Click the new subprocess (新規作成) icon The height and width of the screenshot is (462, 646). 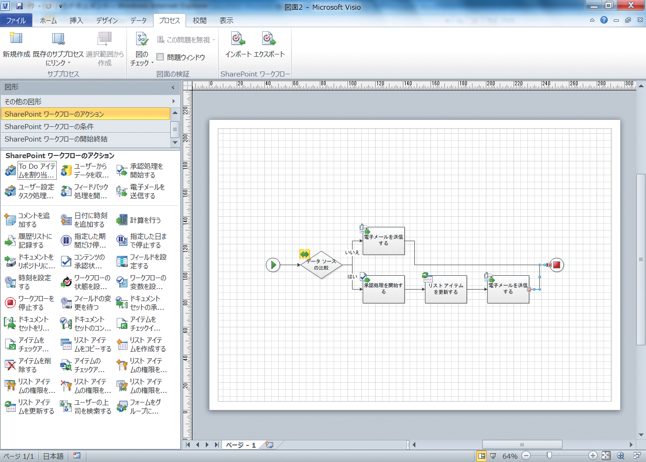pyautogui.click(x=16, y=38)
